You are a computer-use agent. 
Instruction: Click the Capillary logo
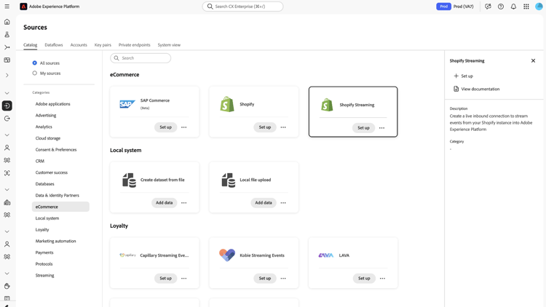[127, 255]
